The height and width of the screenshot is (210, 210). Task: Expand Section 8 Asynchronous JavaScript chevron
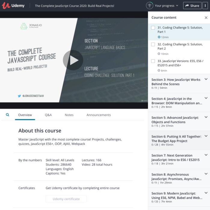tap(206, 174)
